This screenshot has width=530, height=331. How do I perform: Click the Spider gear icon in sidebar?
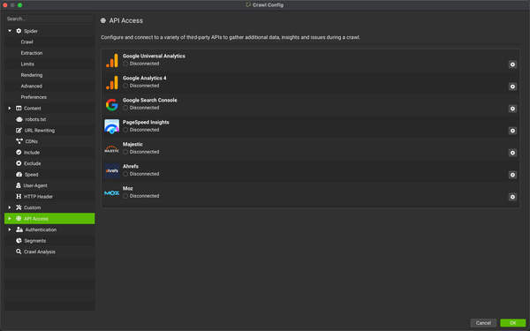(19, 31)
